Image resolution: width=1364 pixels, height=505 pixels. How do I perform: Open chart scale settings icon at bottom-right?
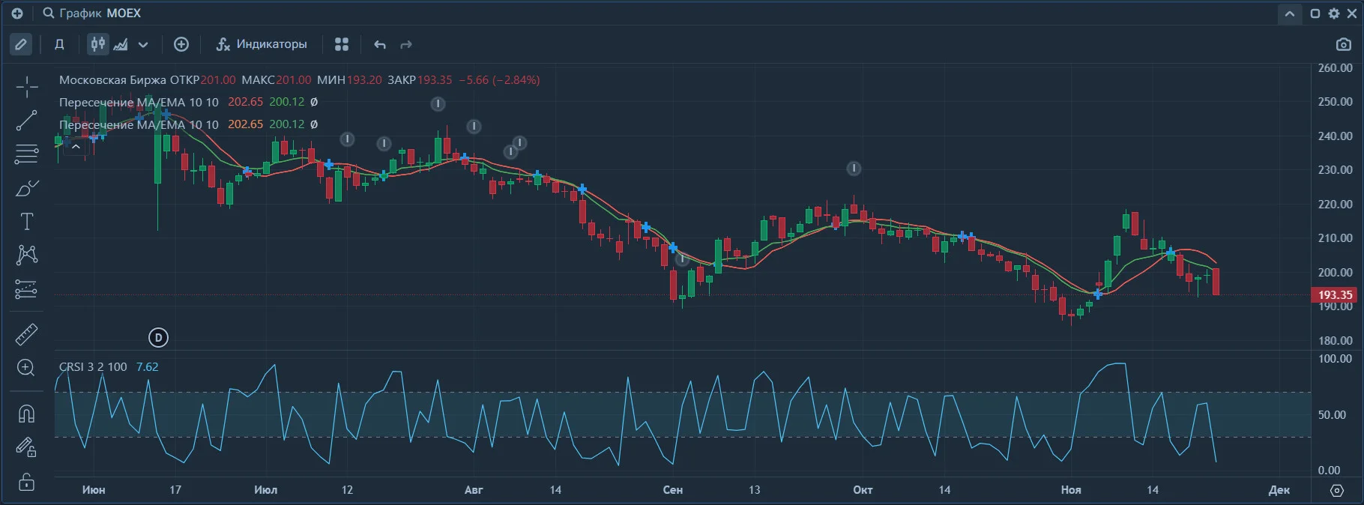coord(1337,490)
